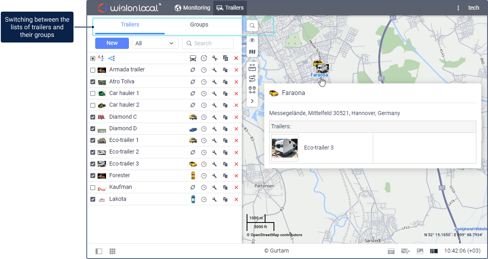This screenshot has height=259, width=488.
Task: Click the unbound link icon for Kaufman
Action: (193, 188)
